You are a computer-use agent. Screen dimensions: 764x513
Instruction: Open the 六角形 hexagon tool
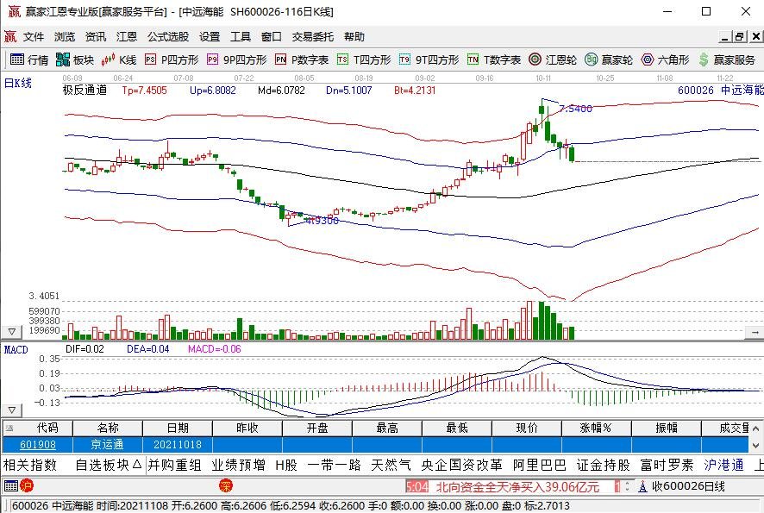pos(665,60)
